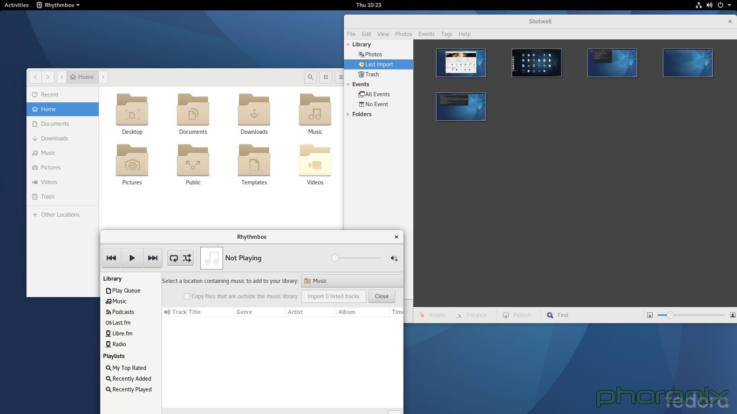The image size is (737, 414).
Task: Skip to next track in Rhythmbox
Action: [x=152, y=258]
